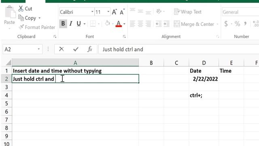259x146 pixels.
Task: Click the Fill Color paint bucket
Action: tap(107, 24)
